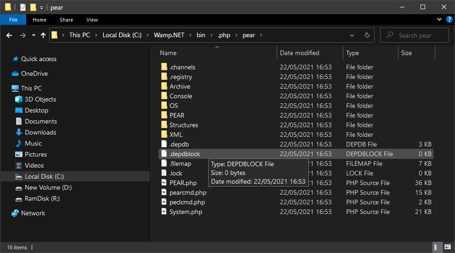Open address bar history dropdown
Image resolution: width=455 pixels, height=253 pixels.
pos(352,35)
